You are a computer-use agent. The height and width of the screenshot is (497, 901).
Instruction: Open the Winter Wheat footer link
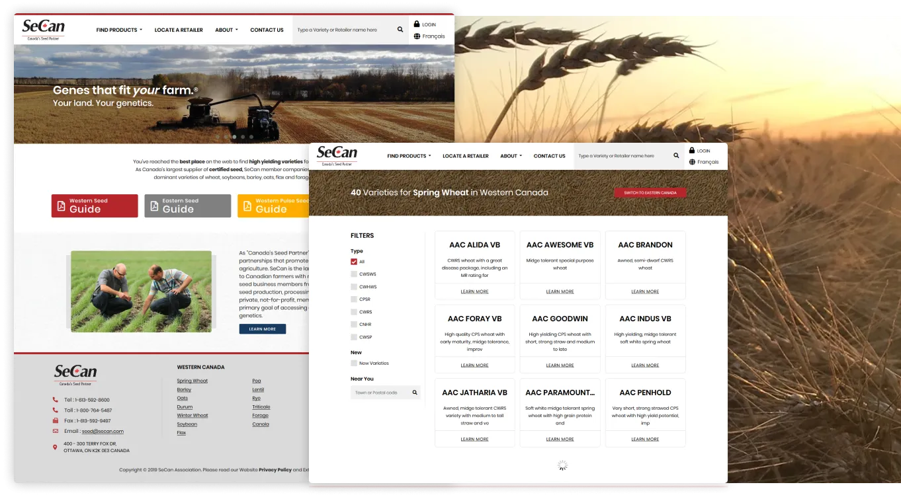click(x=192, y=416)
